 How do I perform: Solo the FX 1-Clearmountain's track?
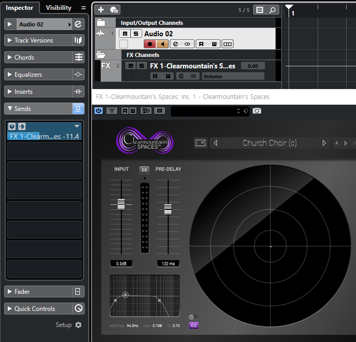coord(142,66)
